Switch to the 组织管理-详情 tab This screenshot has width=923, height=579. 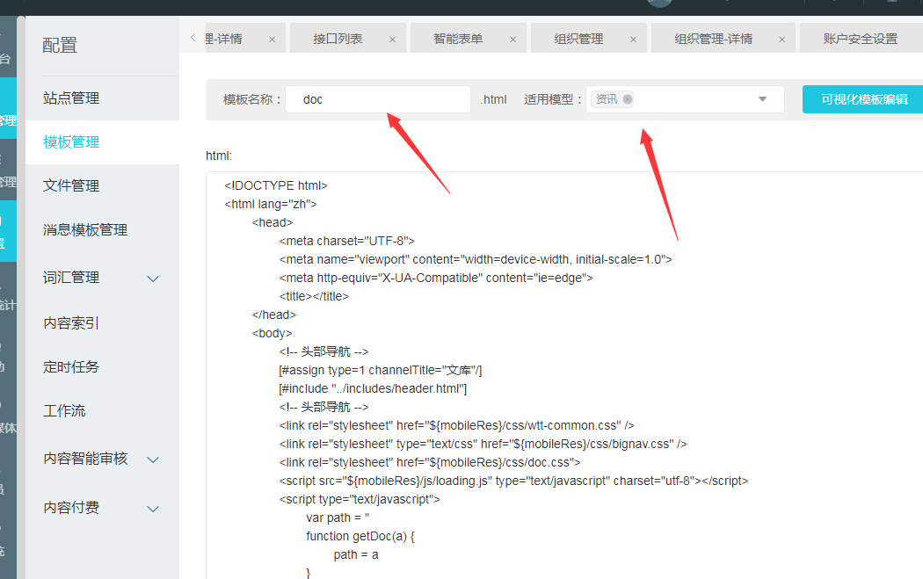[x=714, y=39]
